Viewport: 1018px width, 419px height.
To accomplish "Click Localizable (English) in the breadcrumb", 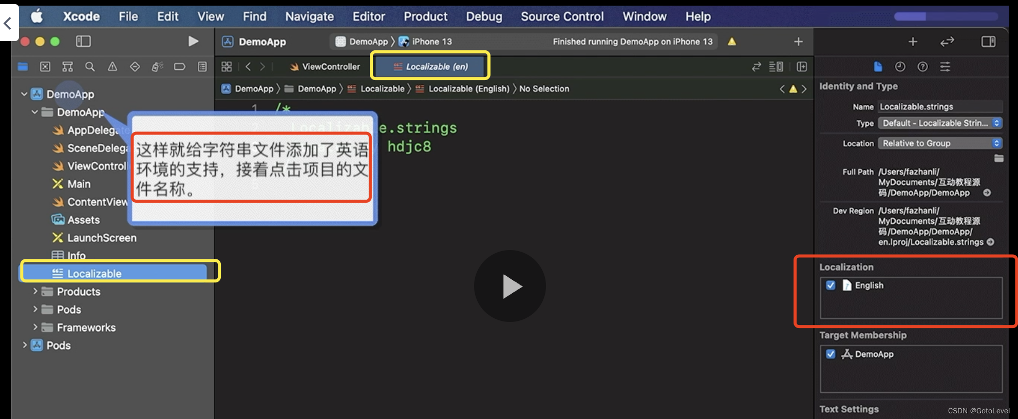I will point(462,89).
